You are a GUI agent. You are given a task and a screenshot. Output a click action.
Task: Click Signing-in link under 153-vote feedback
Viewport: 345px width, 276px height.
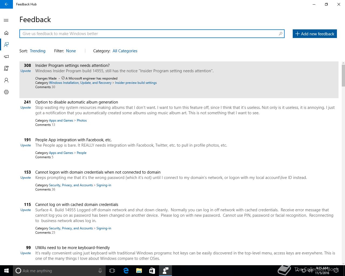point(104,185)
